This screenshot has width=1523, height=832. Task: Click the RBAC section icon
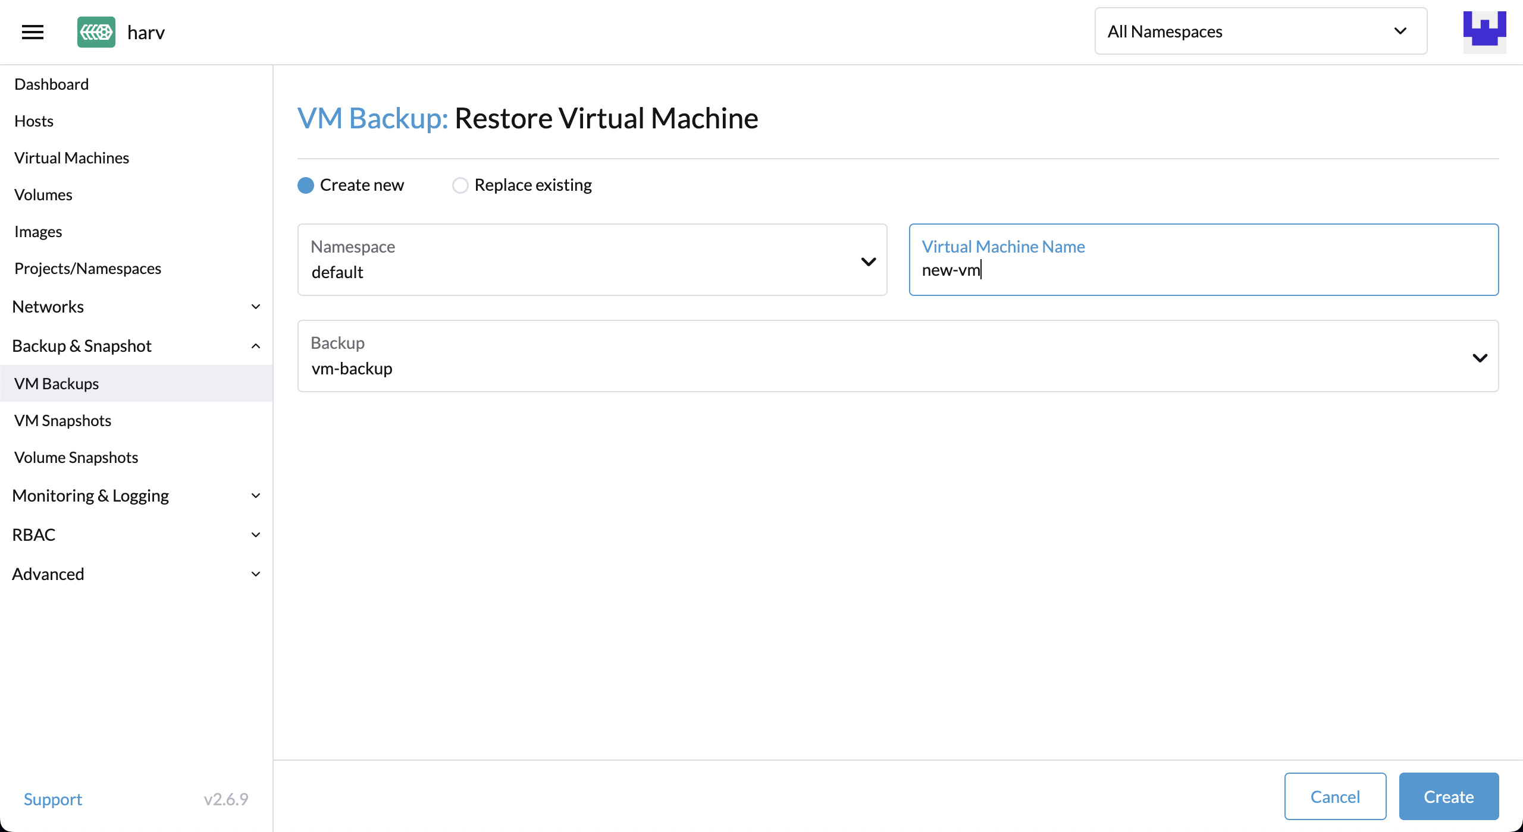(x=255, y=534)
